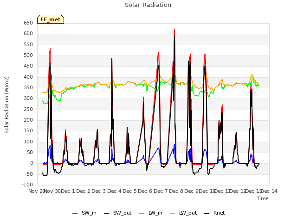Toggle the SW_out legend entry
Viewport: 297px width, 222px height.
117,213
